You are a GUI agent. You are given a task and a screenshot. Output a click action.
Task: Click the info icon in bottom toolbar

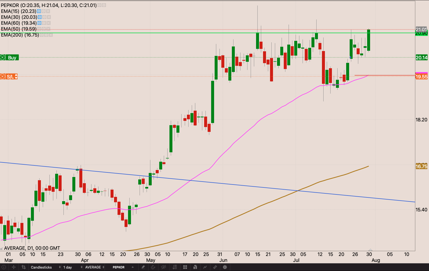[4, 267]
